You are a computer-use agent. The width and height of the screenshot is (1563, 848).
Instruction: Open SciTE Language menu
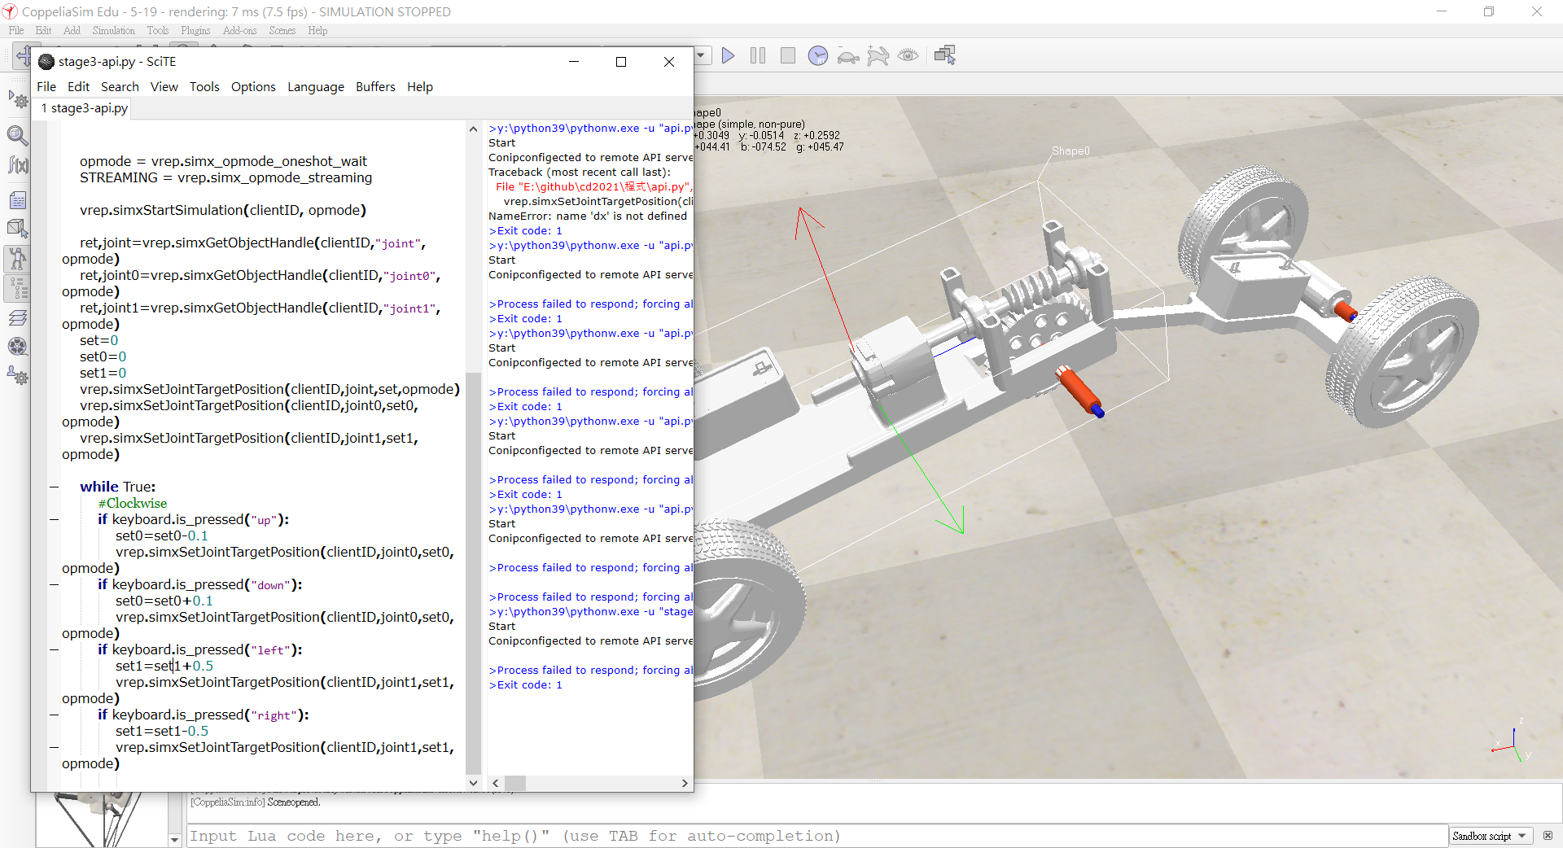click(x=316, y=86)
